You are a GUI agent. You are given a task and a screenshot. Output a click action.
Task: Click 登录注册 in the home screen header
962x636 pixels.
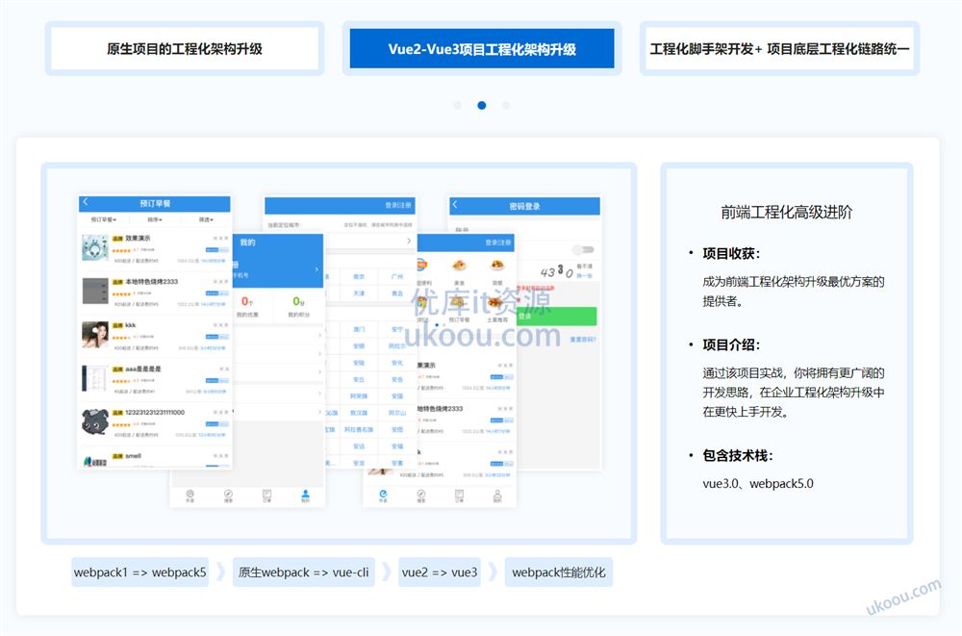tap(497, 242)
